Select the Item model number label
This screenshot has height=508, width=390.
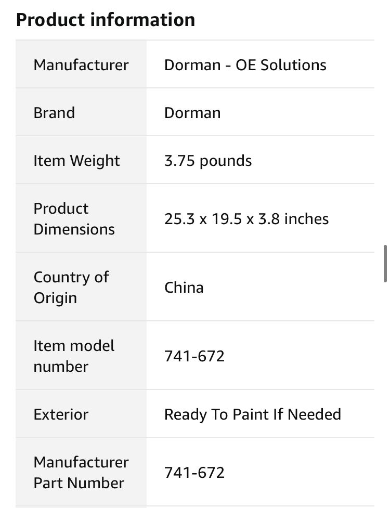pos(74,356)
